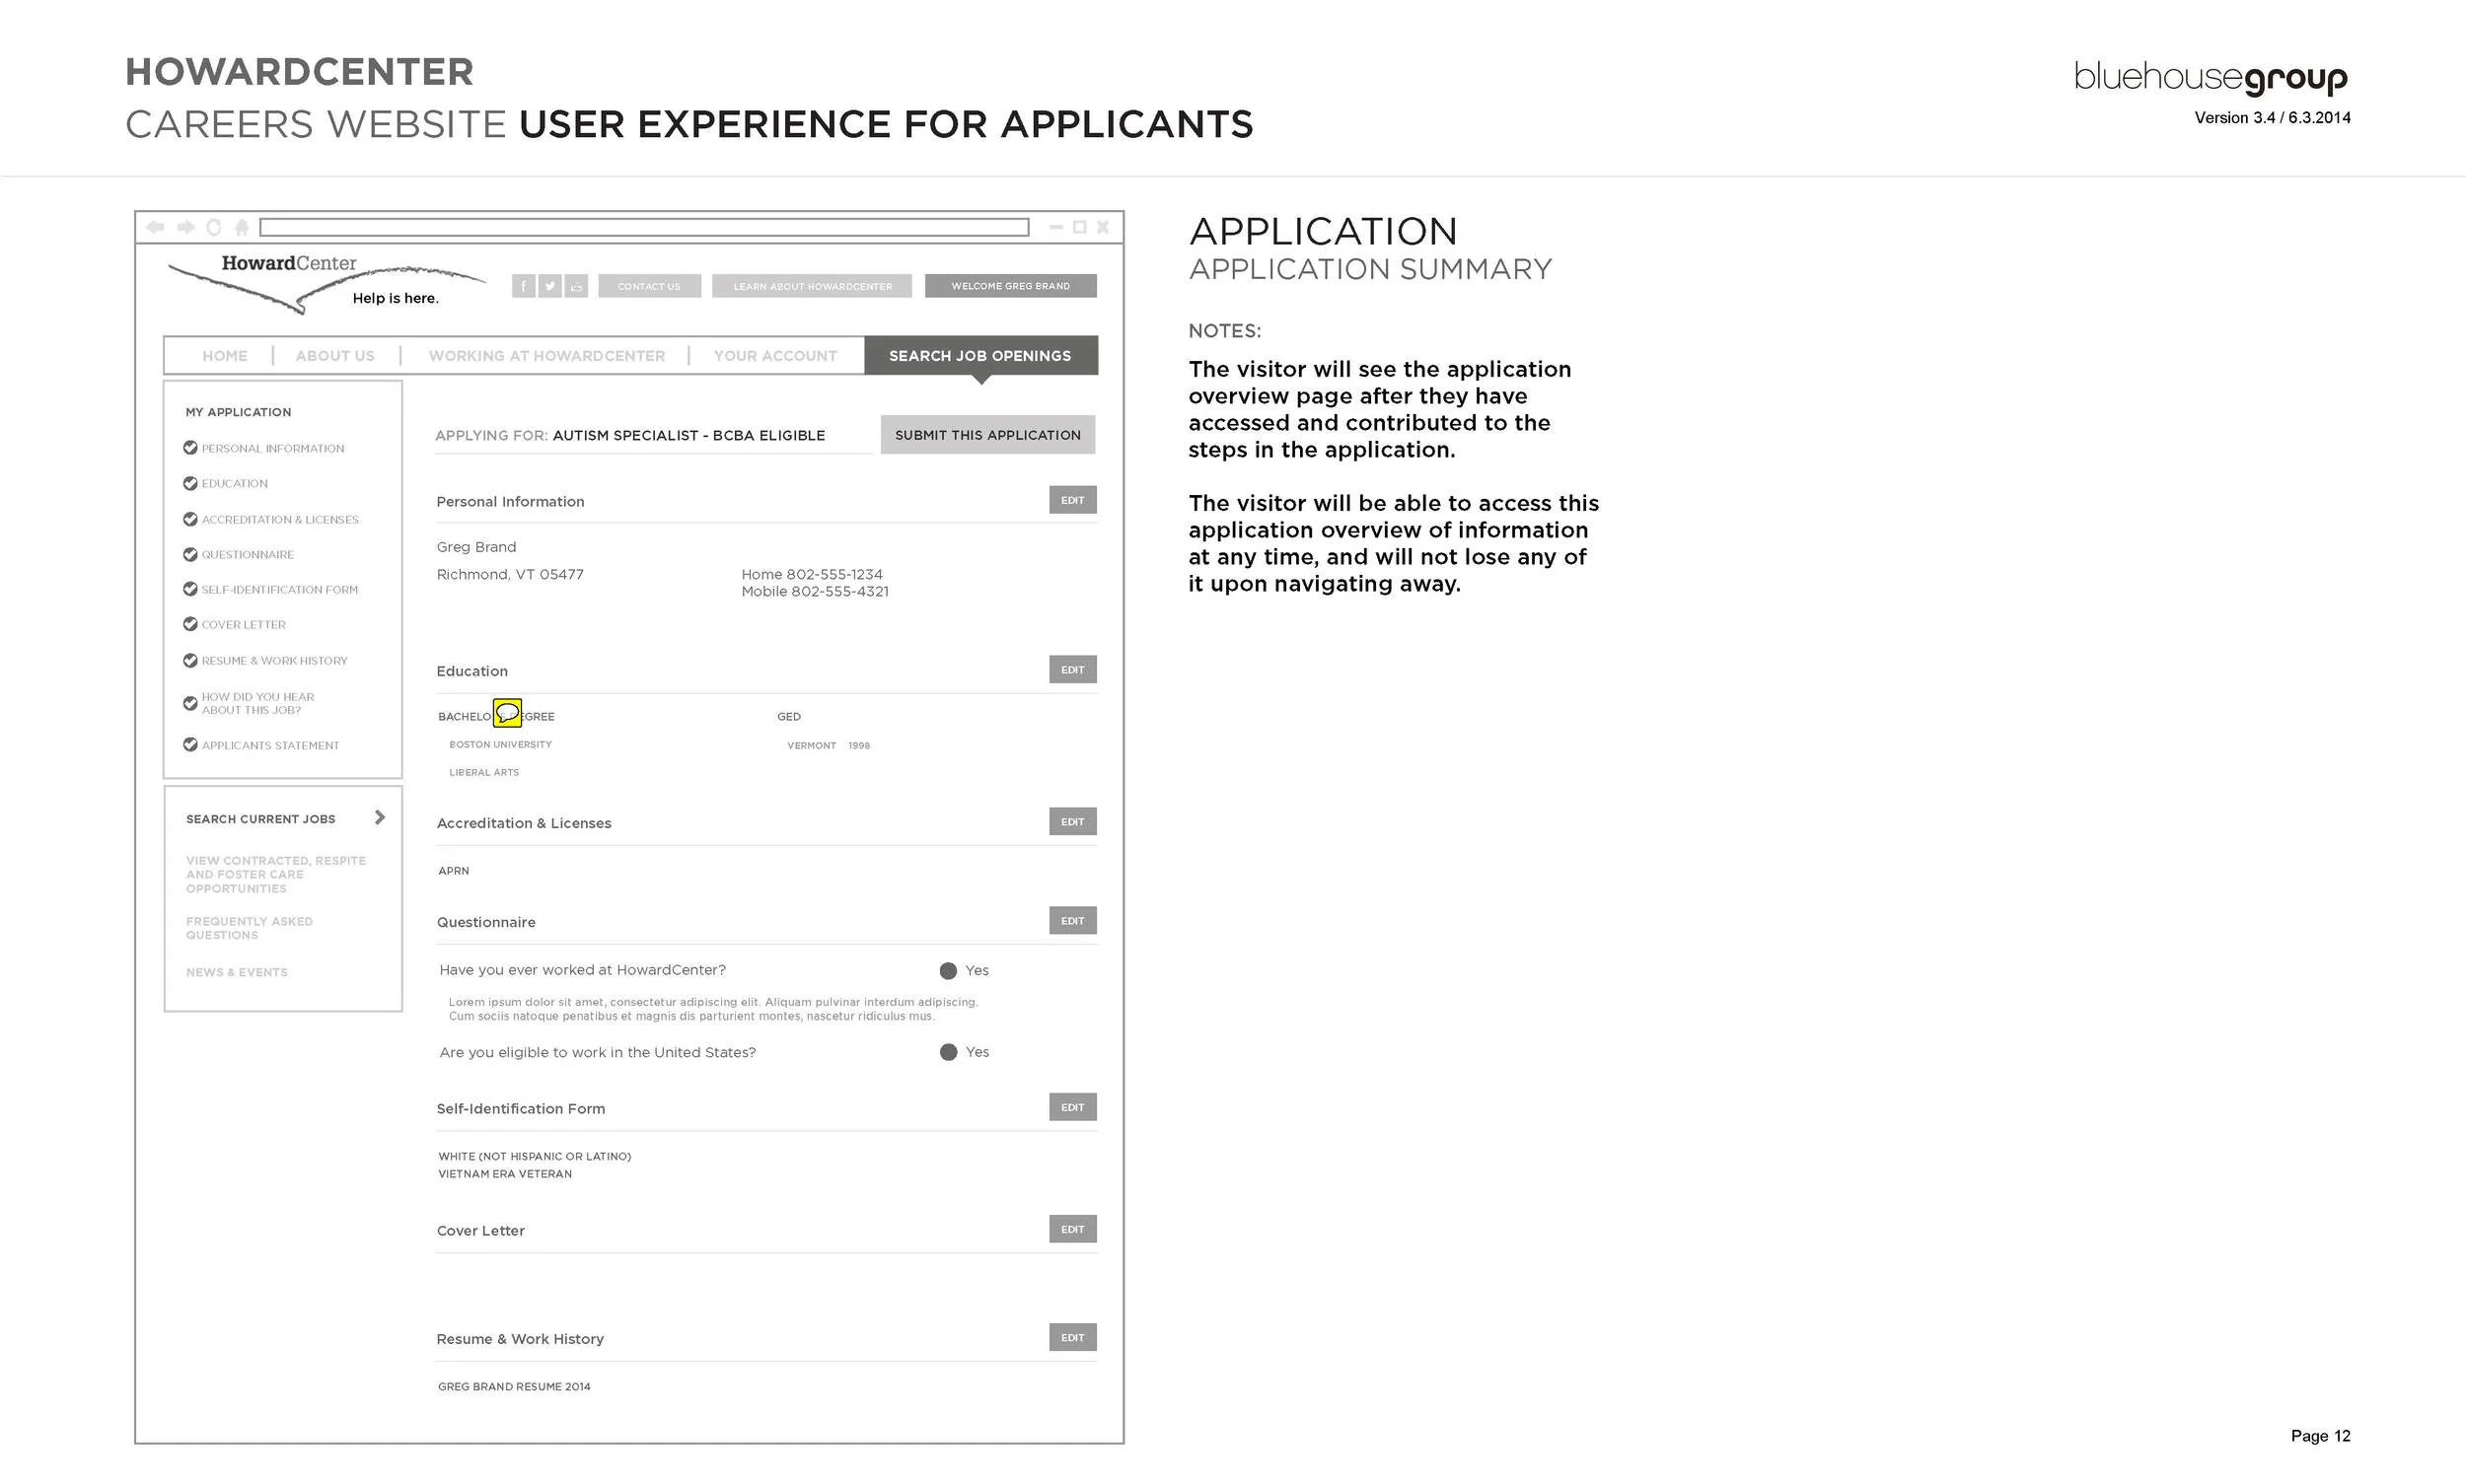Click the third social media icon after Twitter
Image resolution: width=2466 pixels, height=1484 pixels.
coord(576,285)
